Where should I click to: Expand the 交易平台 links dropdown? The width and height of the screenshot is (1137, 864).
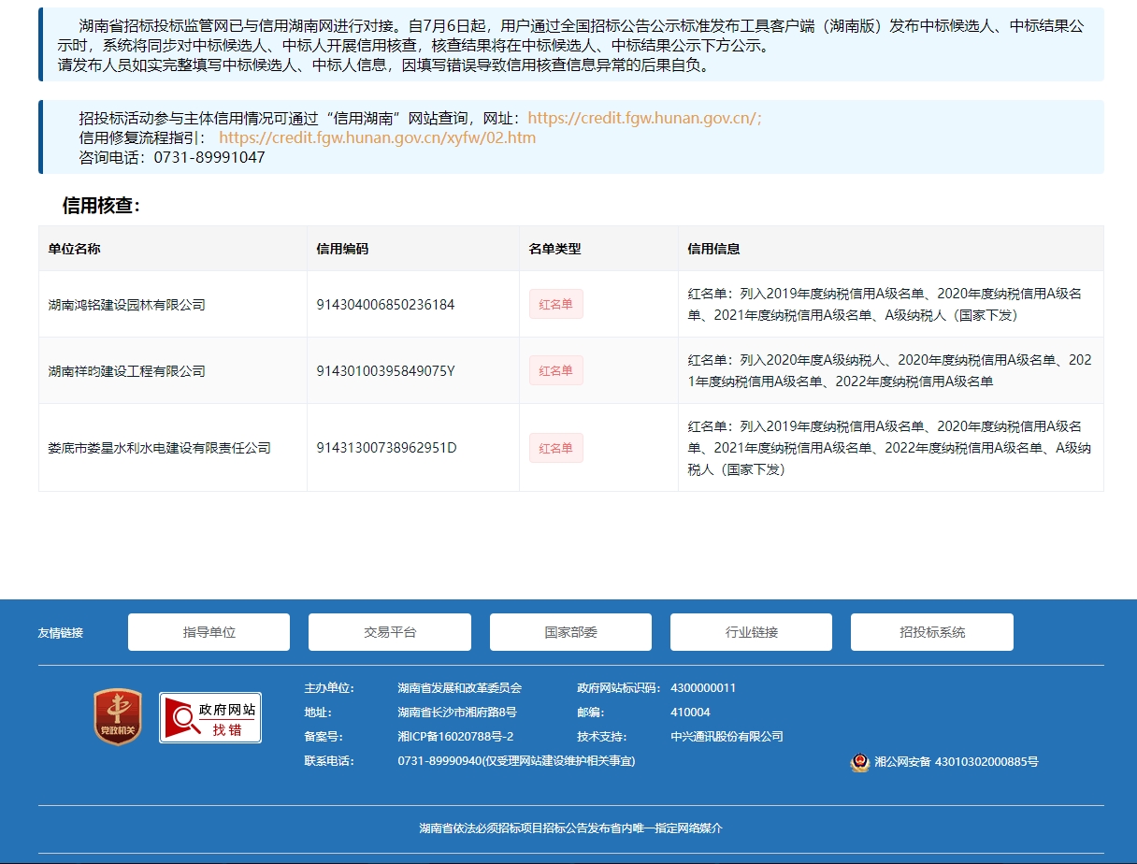(x=389, y=632)
